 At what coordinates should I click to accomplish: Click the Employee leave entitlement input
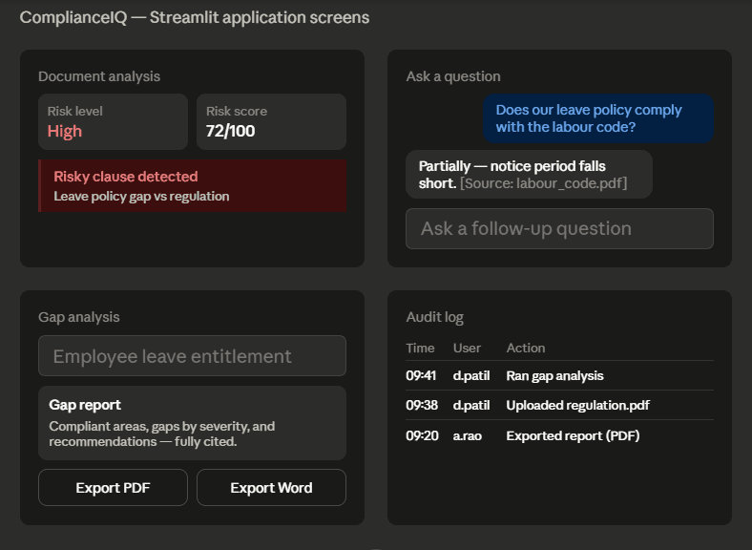[193, 356]
